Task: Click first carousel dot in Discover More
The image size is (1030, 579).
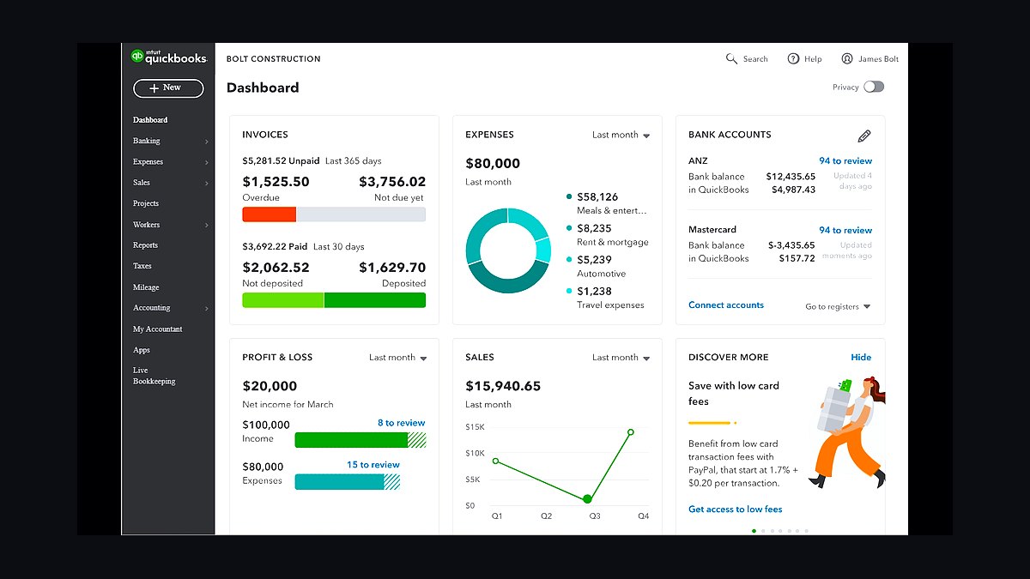Action: [x=754, y=531]
